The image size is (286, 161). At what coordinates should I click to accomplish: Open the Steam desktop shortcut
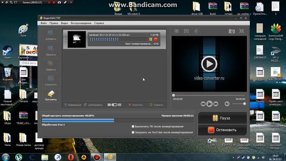[8, 52]
